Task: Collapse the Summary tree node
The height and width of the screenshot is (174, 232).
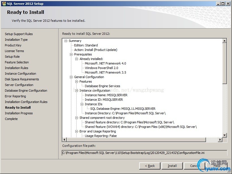Action: pyautogui.click(x=66, y=41)
